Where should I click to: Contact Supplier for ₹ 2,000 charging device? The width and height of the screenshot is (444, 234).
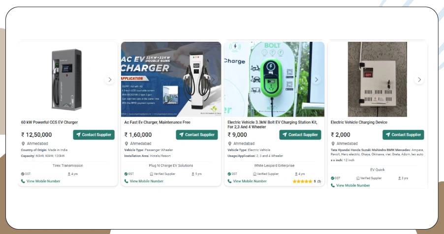tap(403, 135)
